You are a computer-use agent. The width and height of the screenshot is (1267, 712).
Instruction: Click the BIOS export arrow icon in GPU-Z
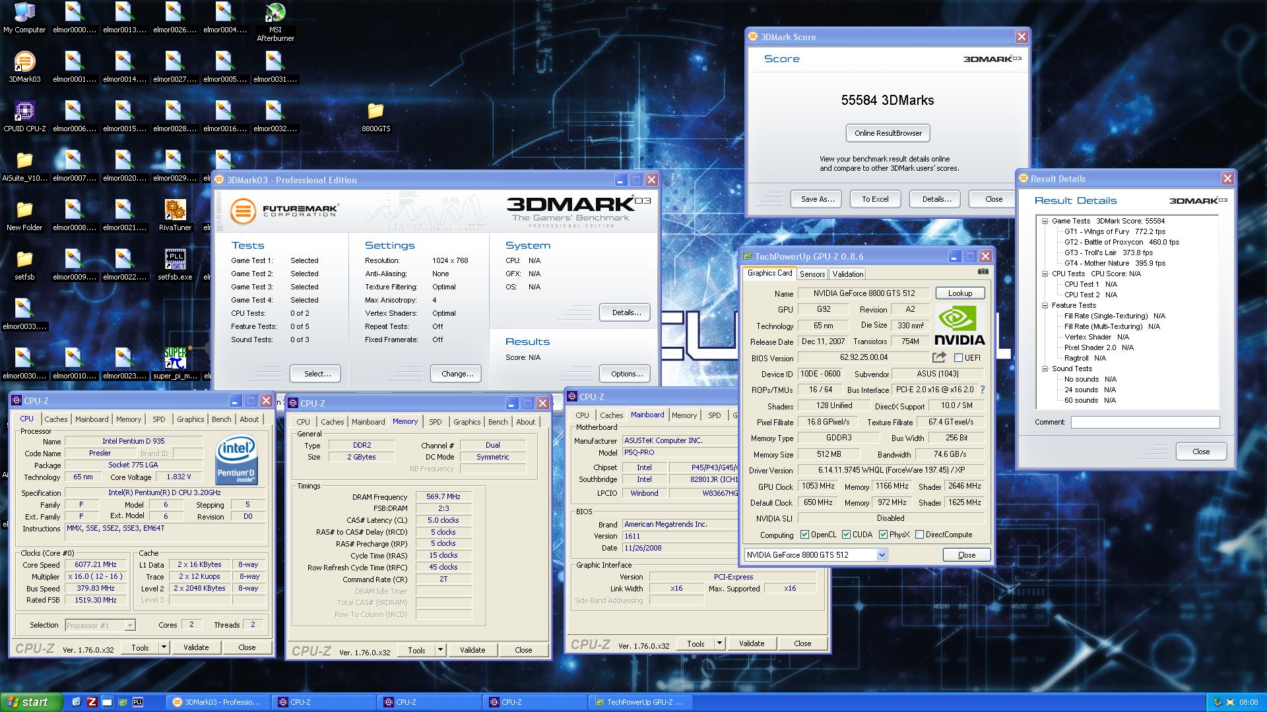click(x=938, y=357)
